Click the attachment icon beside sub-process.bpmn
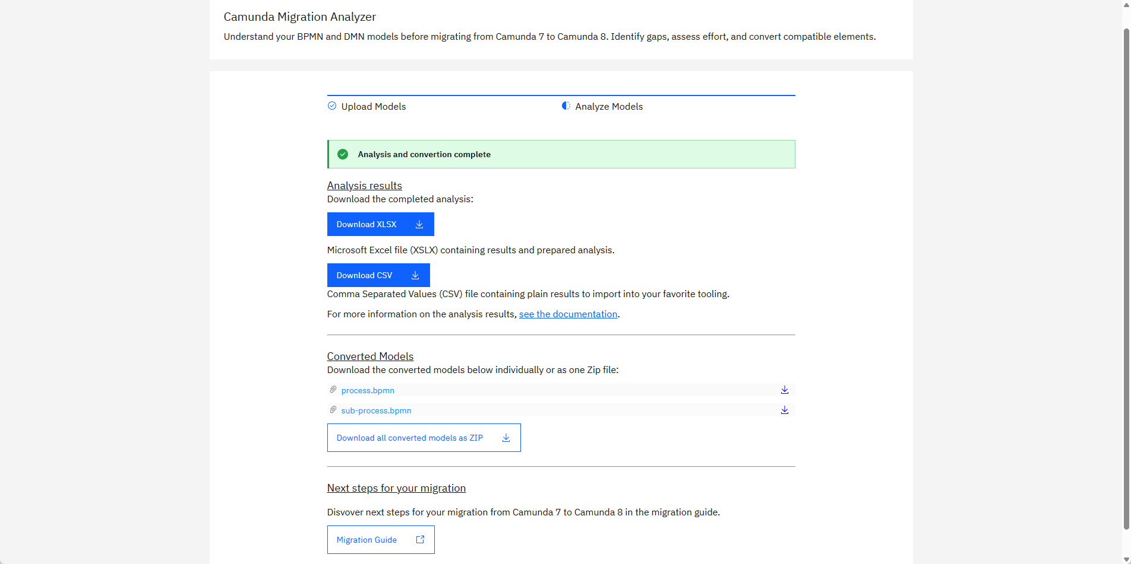Screen dimensions: 1131x564 (x=333, y=410)
